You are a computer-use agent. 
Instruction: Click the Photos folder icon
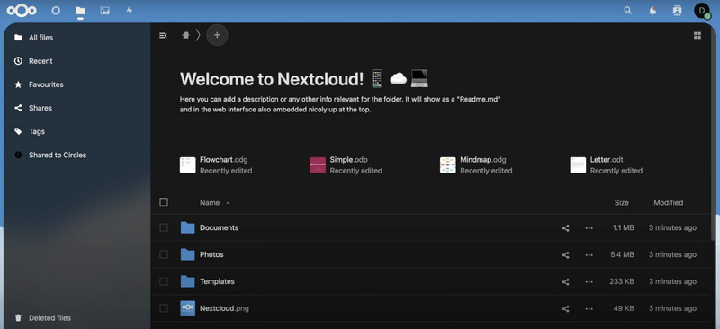[187, 254]
